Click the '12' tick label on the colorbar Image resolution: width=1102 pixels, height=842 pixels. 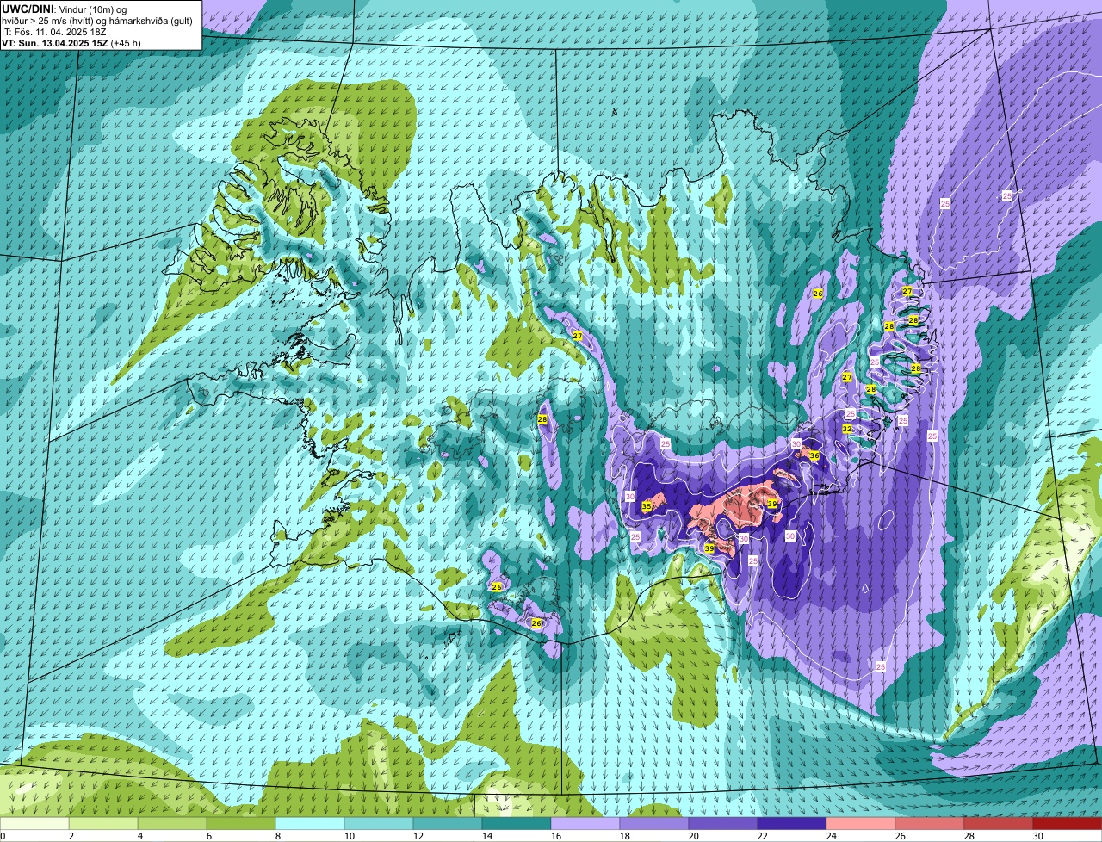pyautogui.click(x=418, y=836)
